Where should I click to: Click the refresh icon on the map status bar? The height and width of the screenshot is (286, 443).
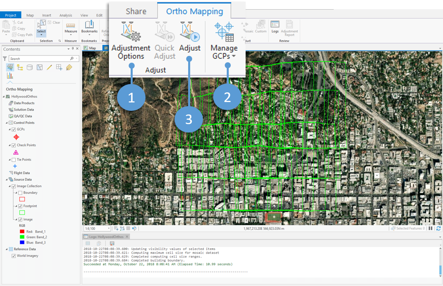point(438,228)
